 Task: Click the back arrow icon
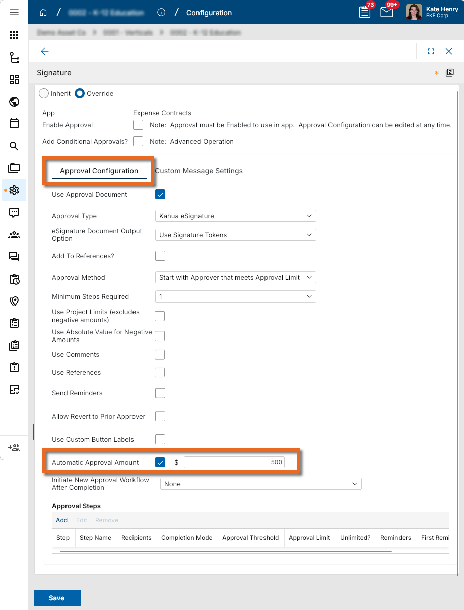45,51
